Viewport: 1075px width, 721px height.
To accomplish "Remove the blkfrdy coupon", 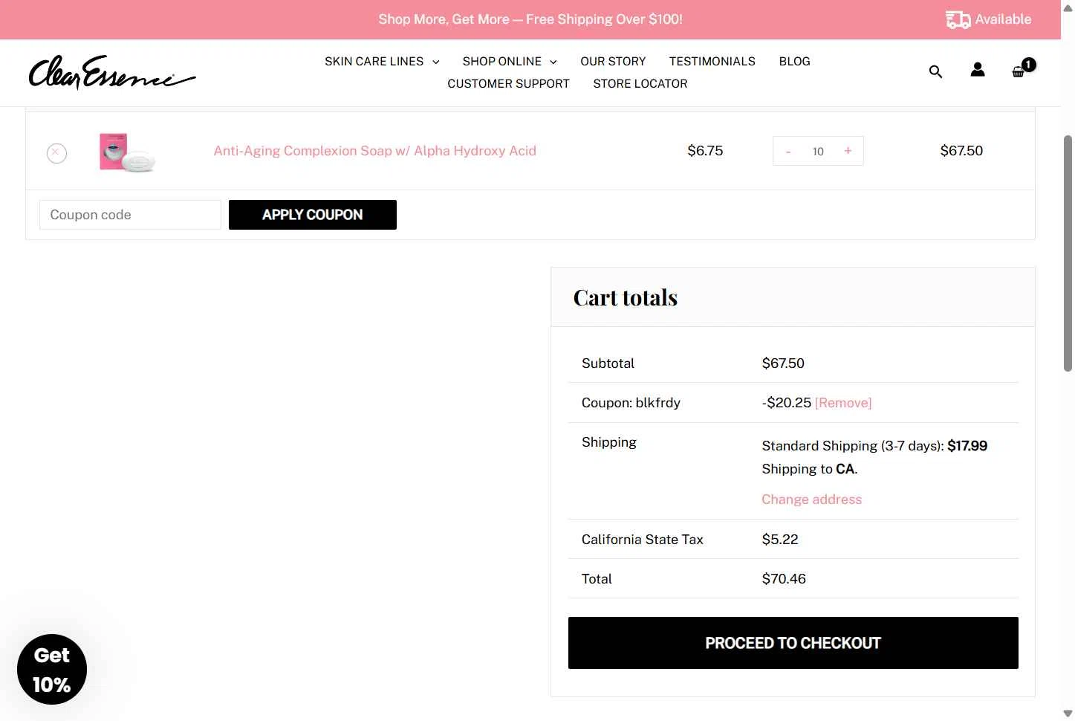I will click(x=843, y=403).
